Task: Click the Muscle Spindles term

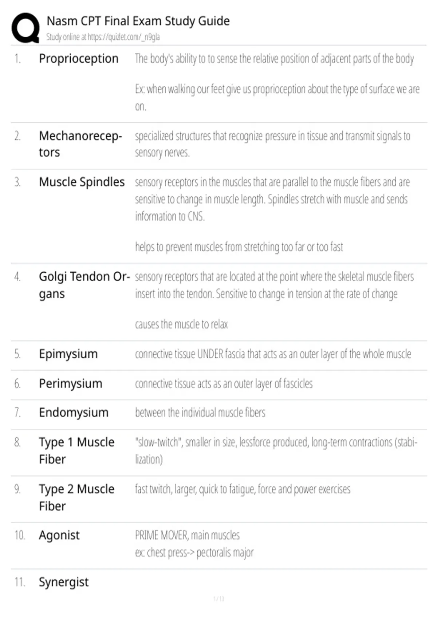Action: [82, 182]
